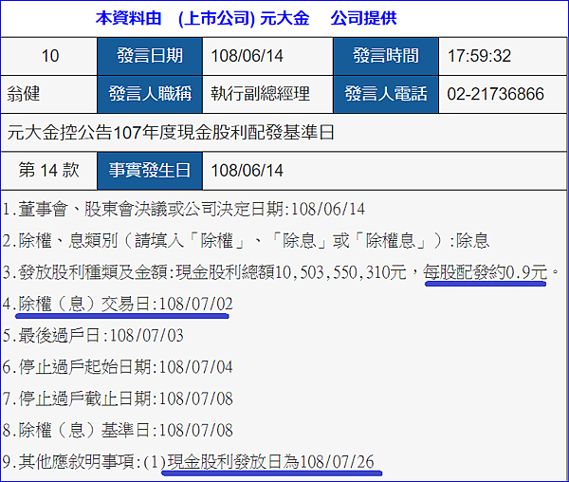Select the time value 17:59:32
The image size is (569, 482).
[479, 56]
